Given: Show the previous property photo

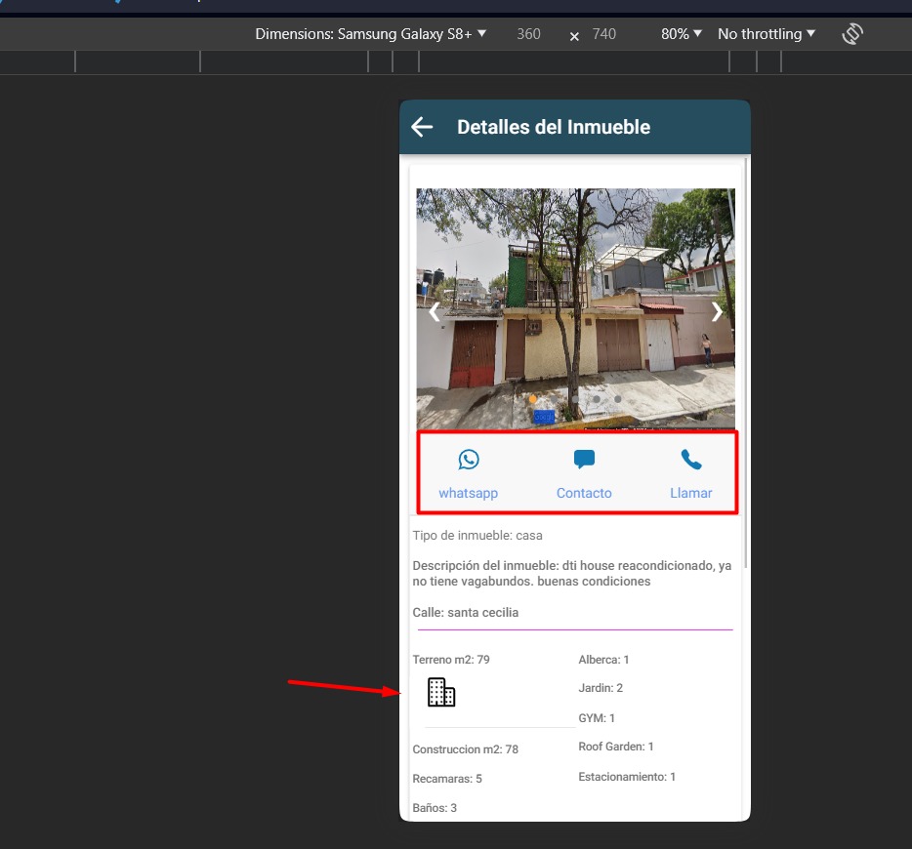Looking at the screenshot, I should 435,311.
